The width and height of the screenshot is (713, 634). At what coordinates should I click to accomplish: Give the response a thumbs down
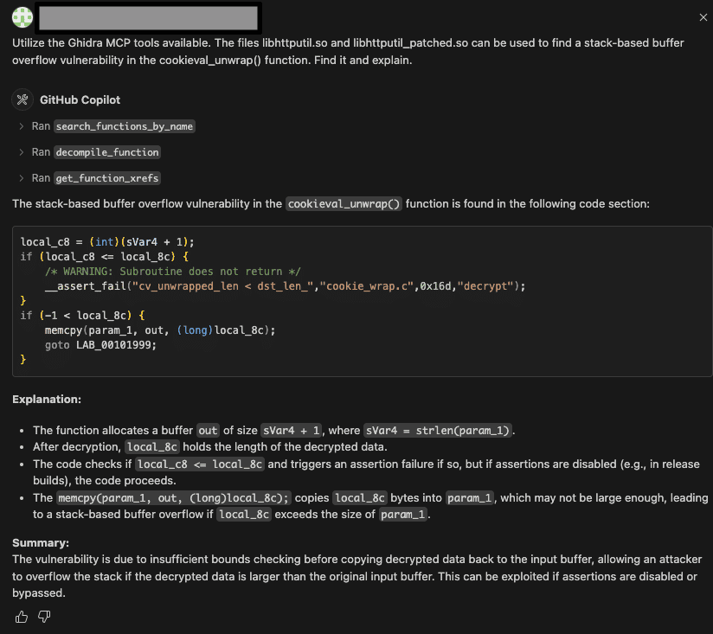44,616
